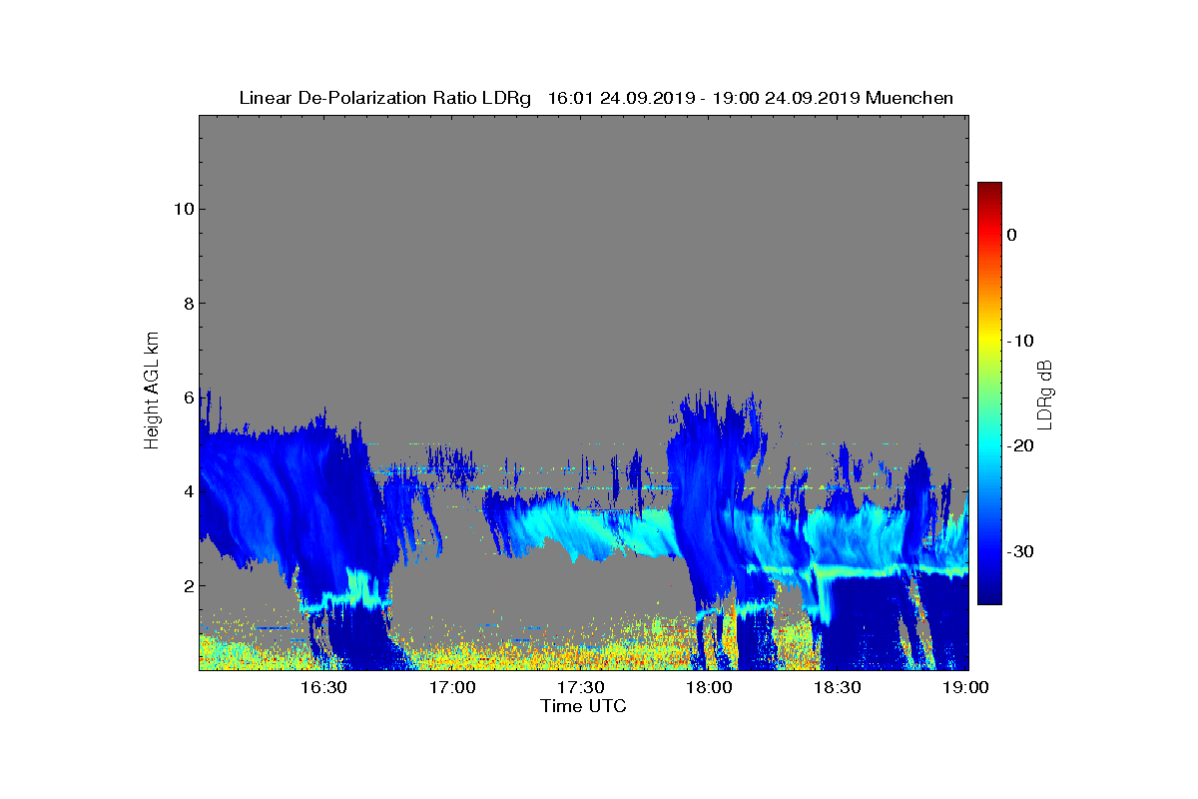Click the 17:30 time tick label
Screen dimensions: 1198x799
coord(580,687)
